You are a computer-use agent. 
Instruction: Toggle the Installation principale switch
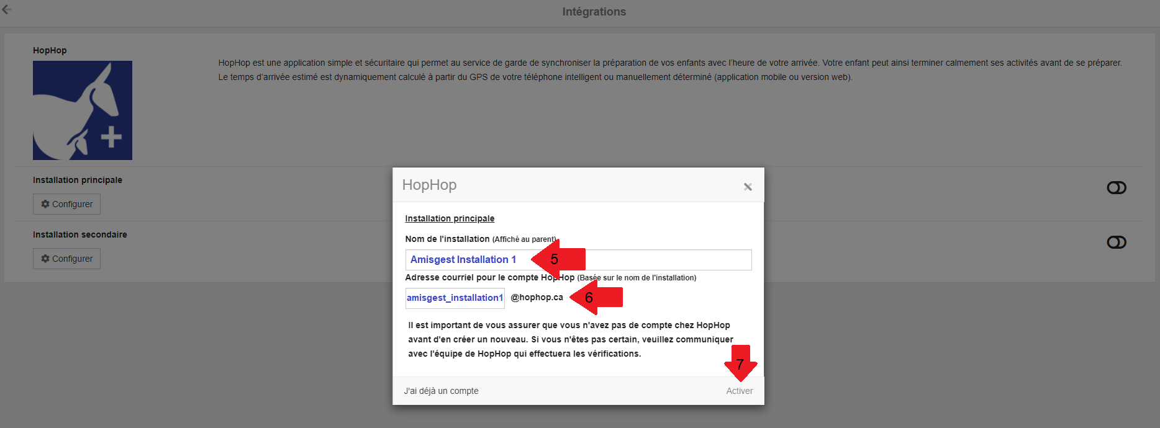(x=1116, y=187)
